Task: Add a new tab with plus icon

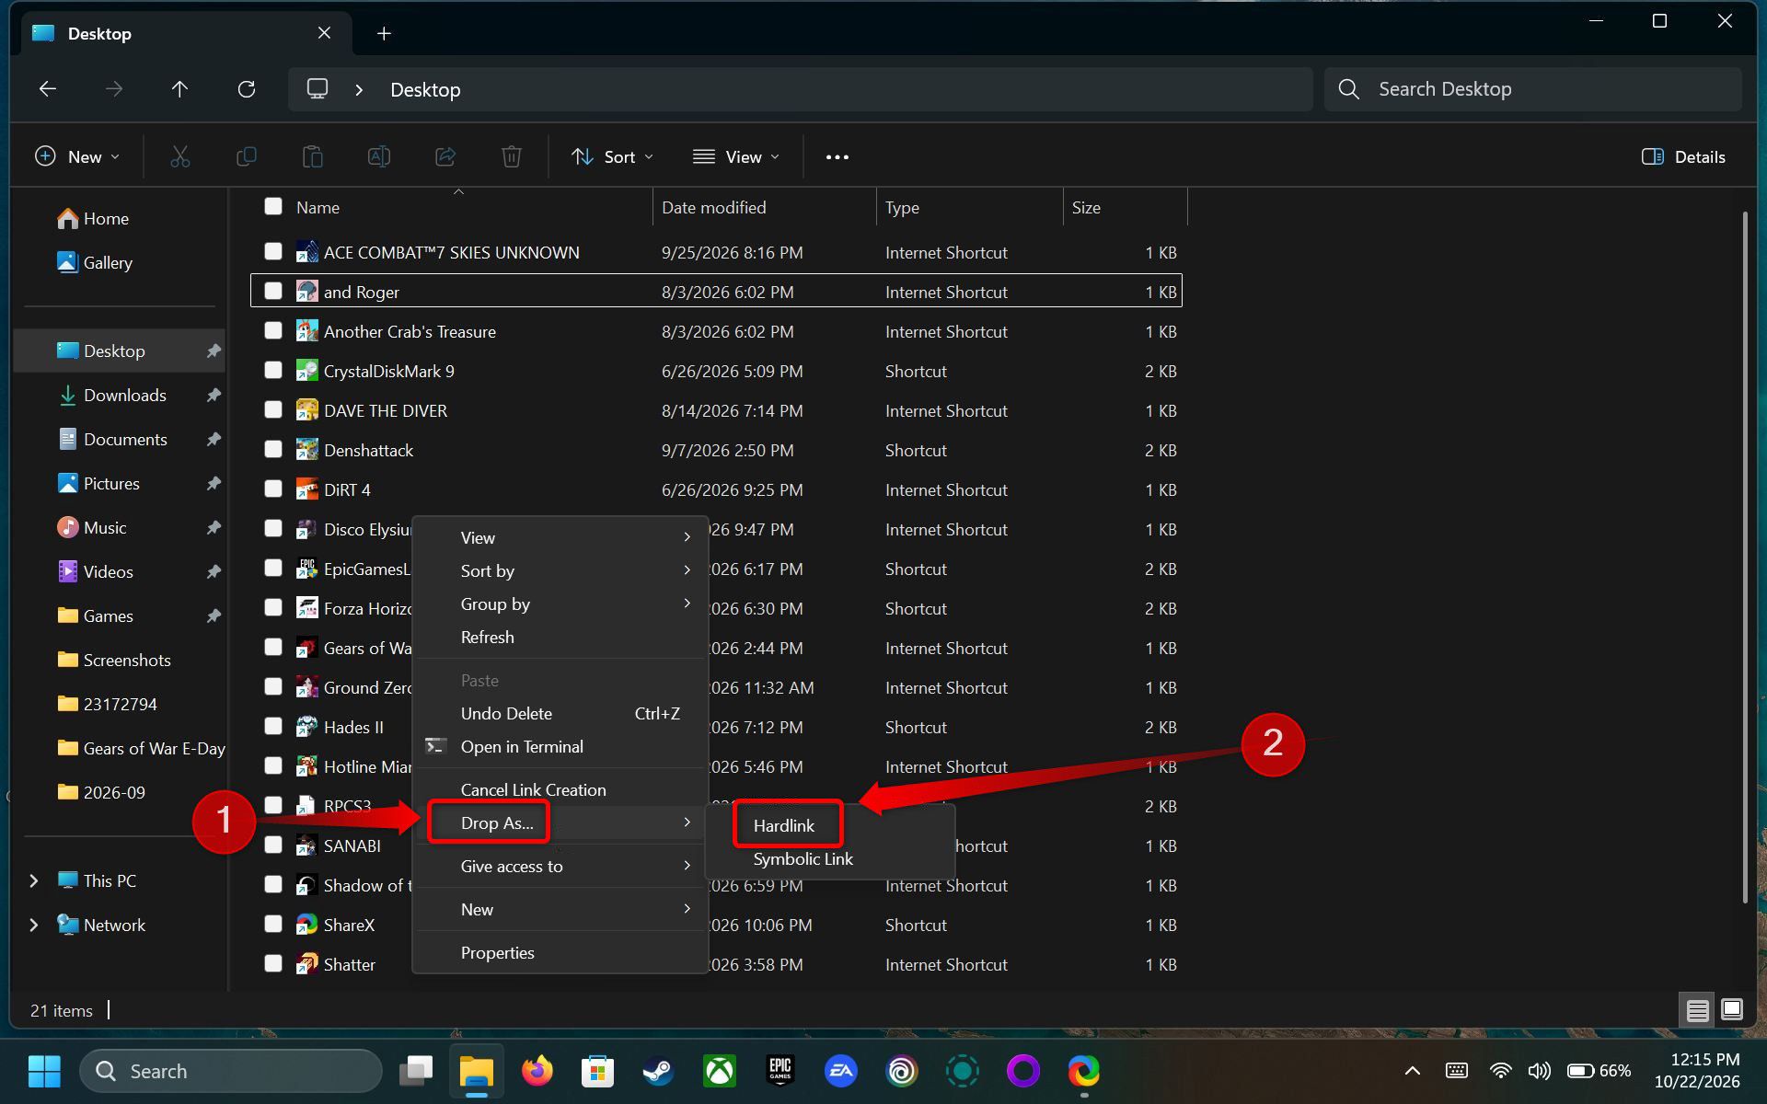Action: point(384,34)
